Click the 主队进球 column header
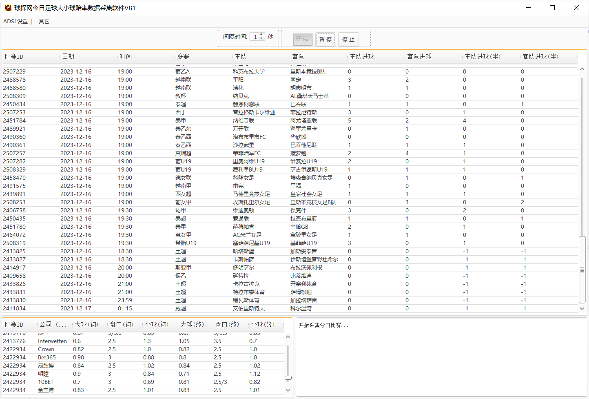Screen dimensions: 589x399 pos(376,57)
